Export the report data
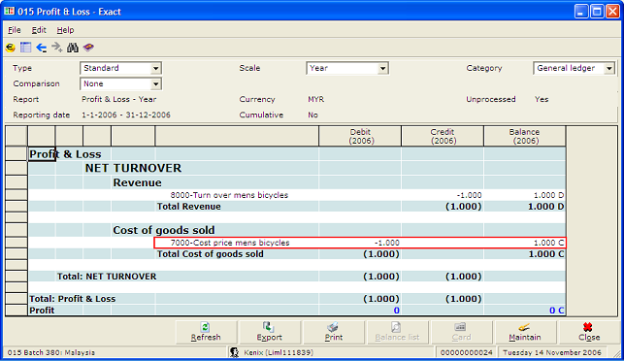Screen dimensions: 624x361 coord(270,332)
